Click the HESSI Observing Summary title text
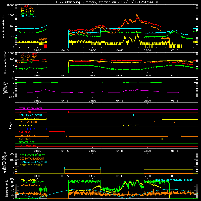This screenshot has width=201, height=201. [x=106, y=2]
